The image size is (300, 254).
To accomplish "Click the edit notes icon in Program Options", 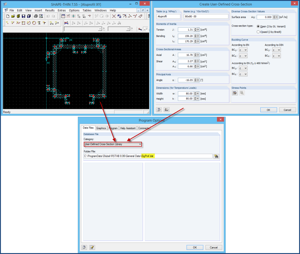I will click(92, 247).
